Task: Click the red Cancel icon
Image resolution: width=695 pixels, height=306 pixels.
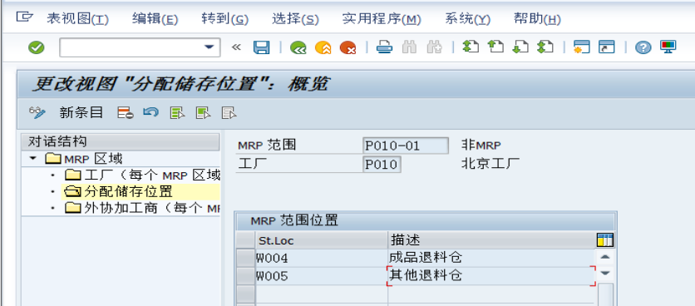Action: tap(348, 47)
